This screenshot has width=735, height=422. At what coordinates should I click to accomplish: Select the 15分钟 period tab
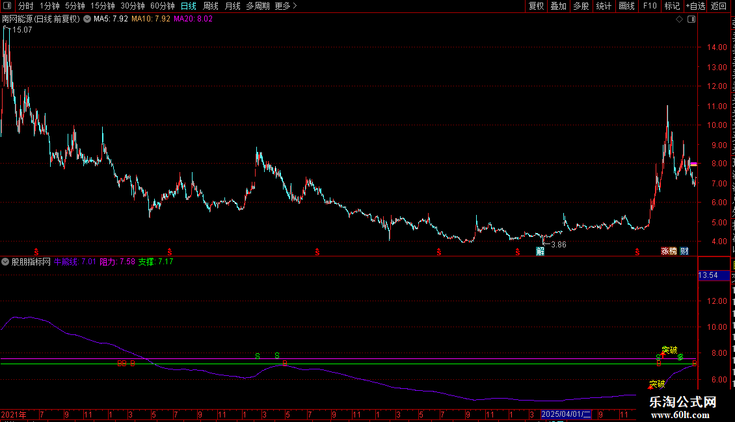click(x=103, y=6)
